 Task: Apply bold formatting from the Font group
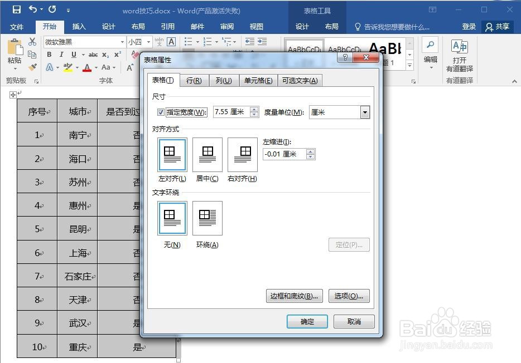tap(50, 55)
